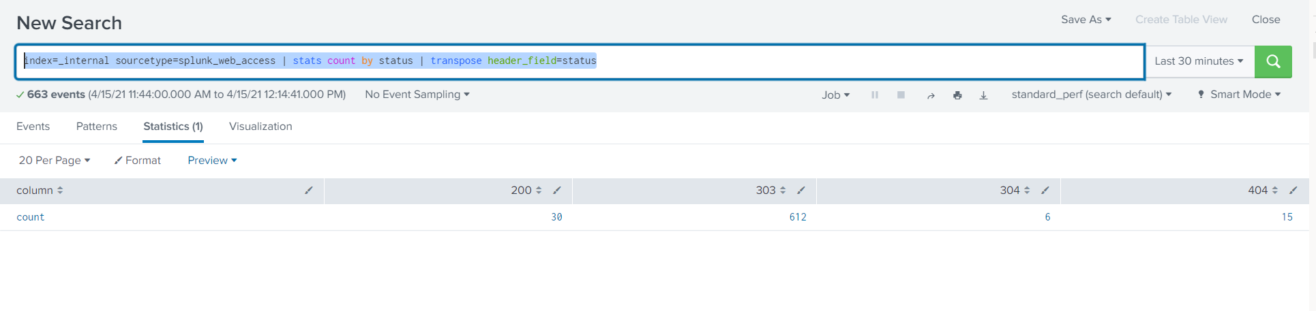Click the export download icon
This screenshot has height=311, width=1316.
[983, 95]
